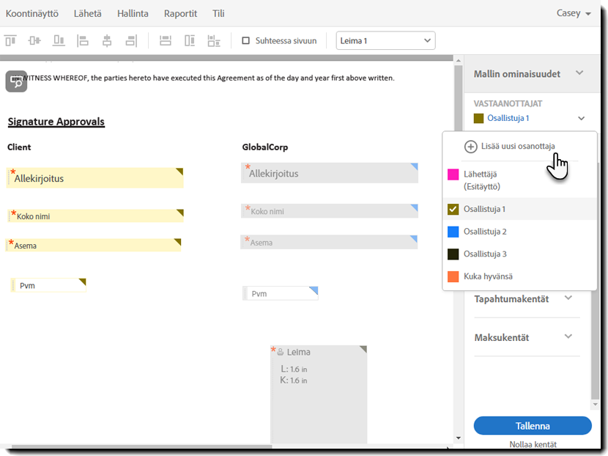The height and width of the screenshot is (456, 608).
Task: Click the match width icon
Action: (x=166, y=40)
